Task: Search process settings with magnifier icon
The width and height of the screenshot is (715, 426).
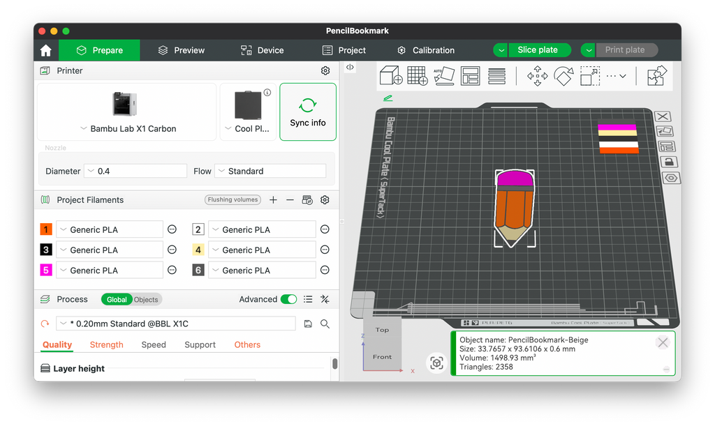Action: click(325, 324)
